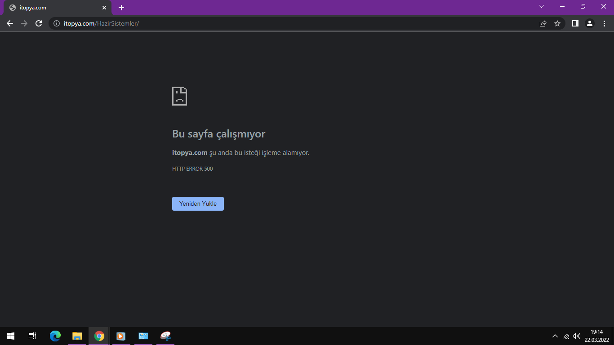Open the Chrome three-dot menu
The image size is (614, 345).
point(604,23)
